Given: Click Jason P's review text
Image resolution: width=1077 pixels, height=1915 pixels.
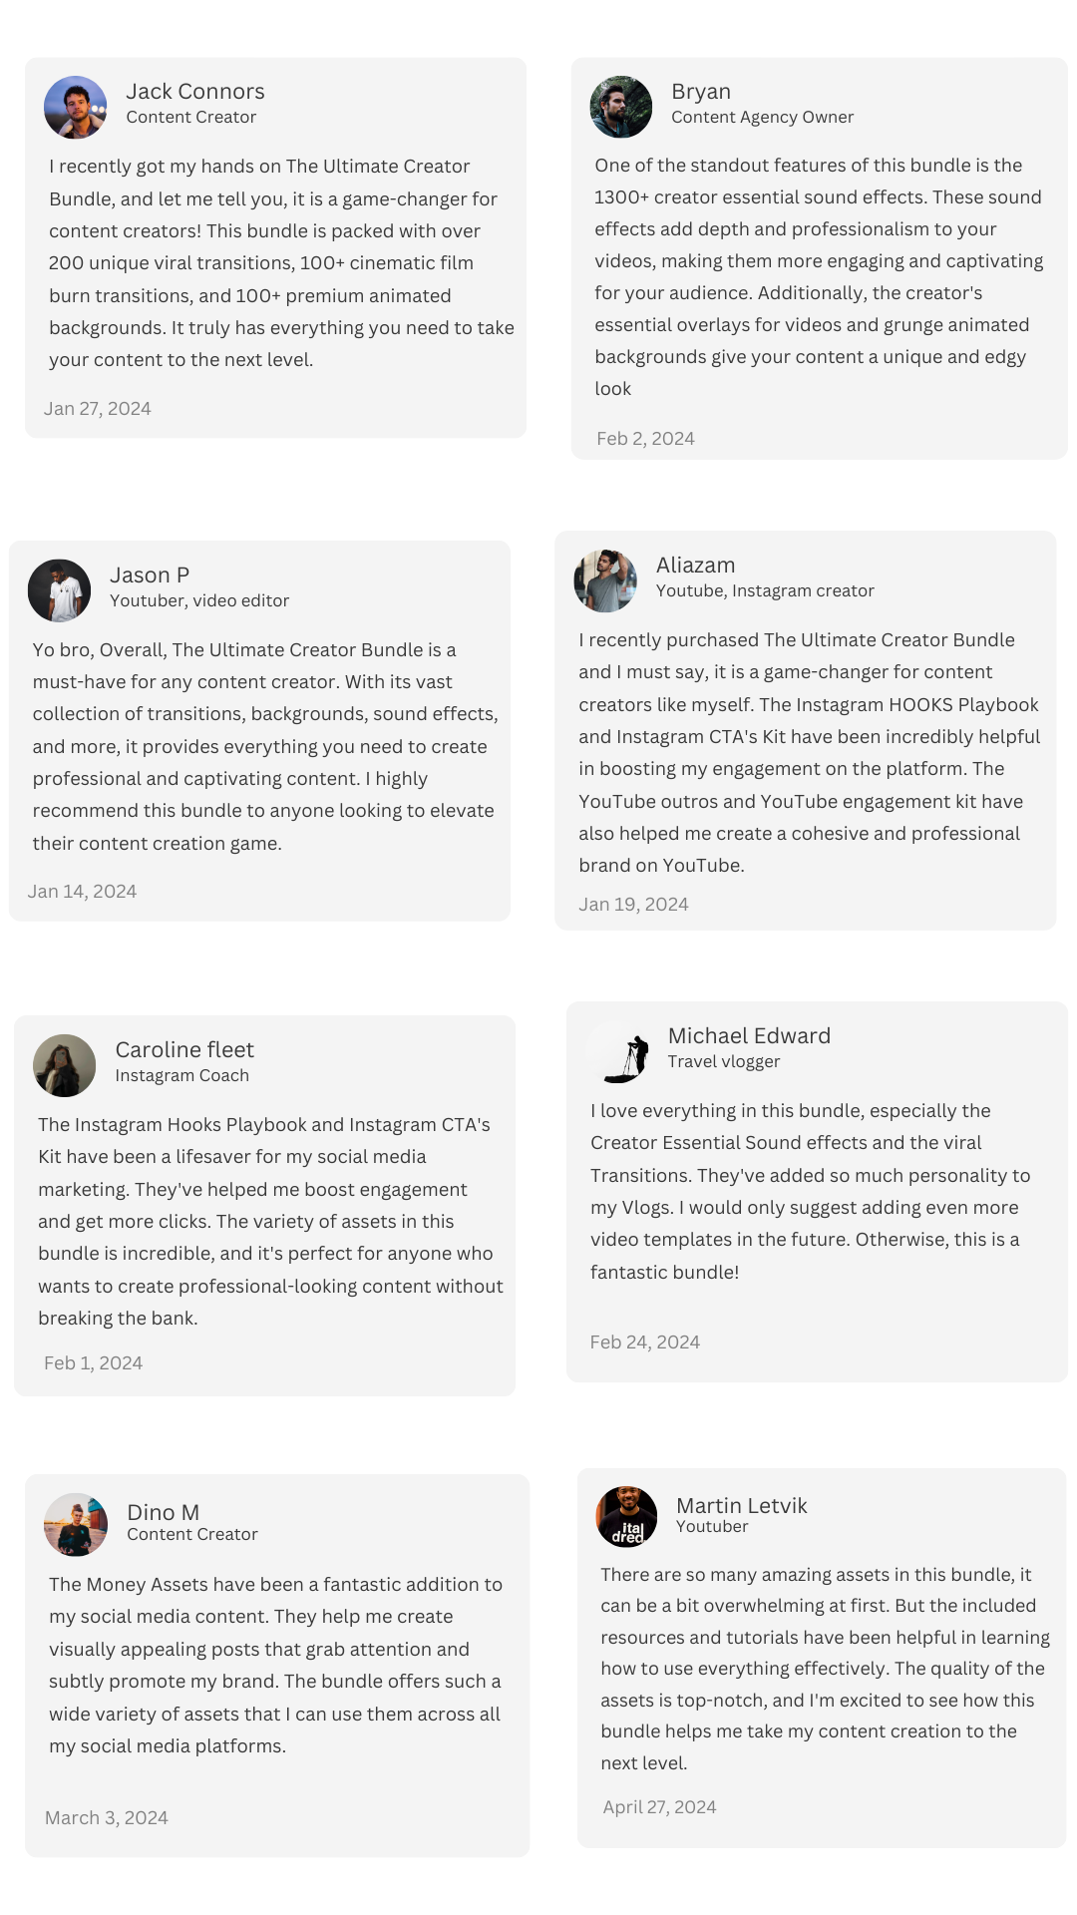Looking at the screenshot, I should 265,746.
